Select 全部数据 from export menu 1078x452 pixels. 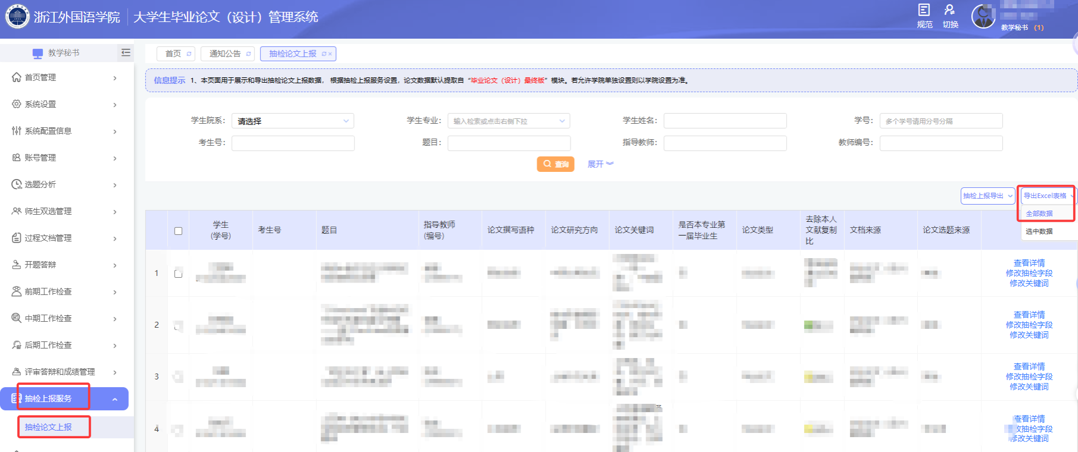click(1039, 214)
